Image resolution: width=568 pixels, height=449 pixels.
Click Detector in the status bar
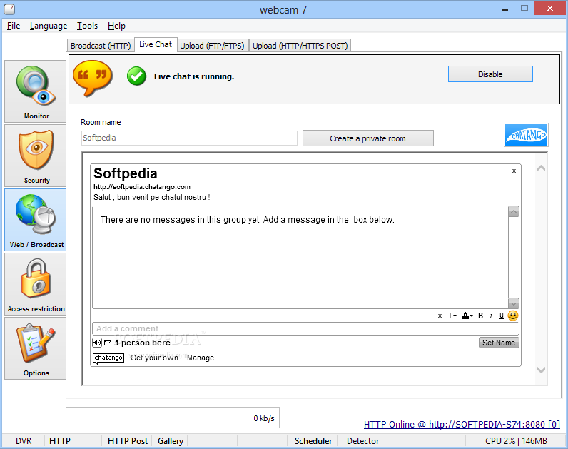coord(362,441)
